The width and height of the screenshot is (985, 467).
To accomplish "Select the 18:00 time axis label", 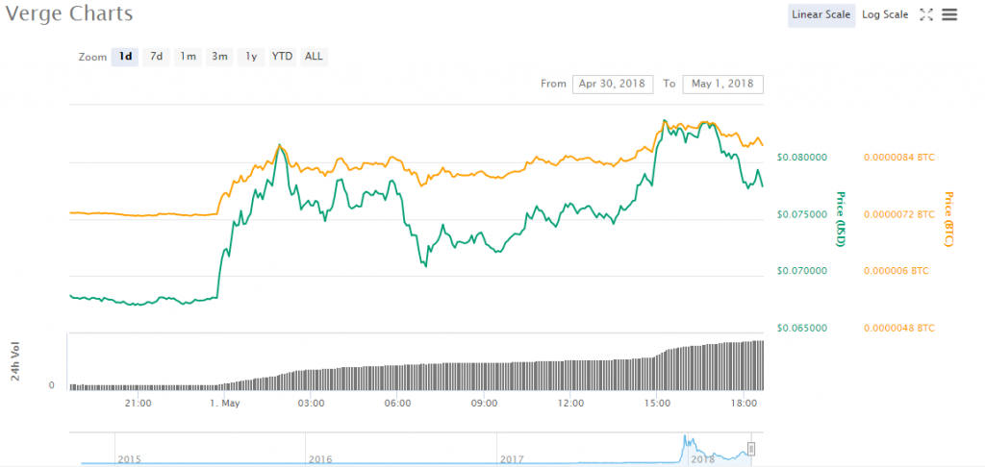I will [744, 404].
